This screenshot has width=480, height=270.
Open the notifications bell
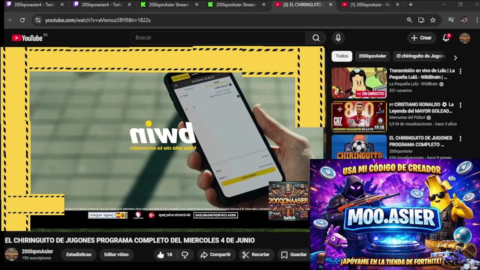[446, 38]
